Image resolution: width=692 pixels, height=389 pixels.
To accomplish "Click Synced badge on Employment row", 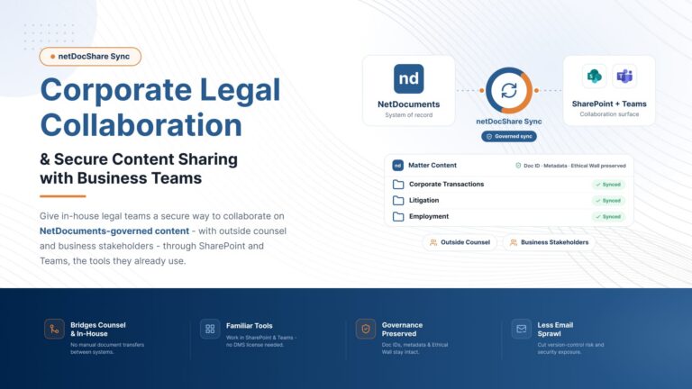I will coord(608,216).
